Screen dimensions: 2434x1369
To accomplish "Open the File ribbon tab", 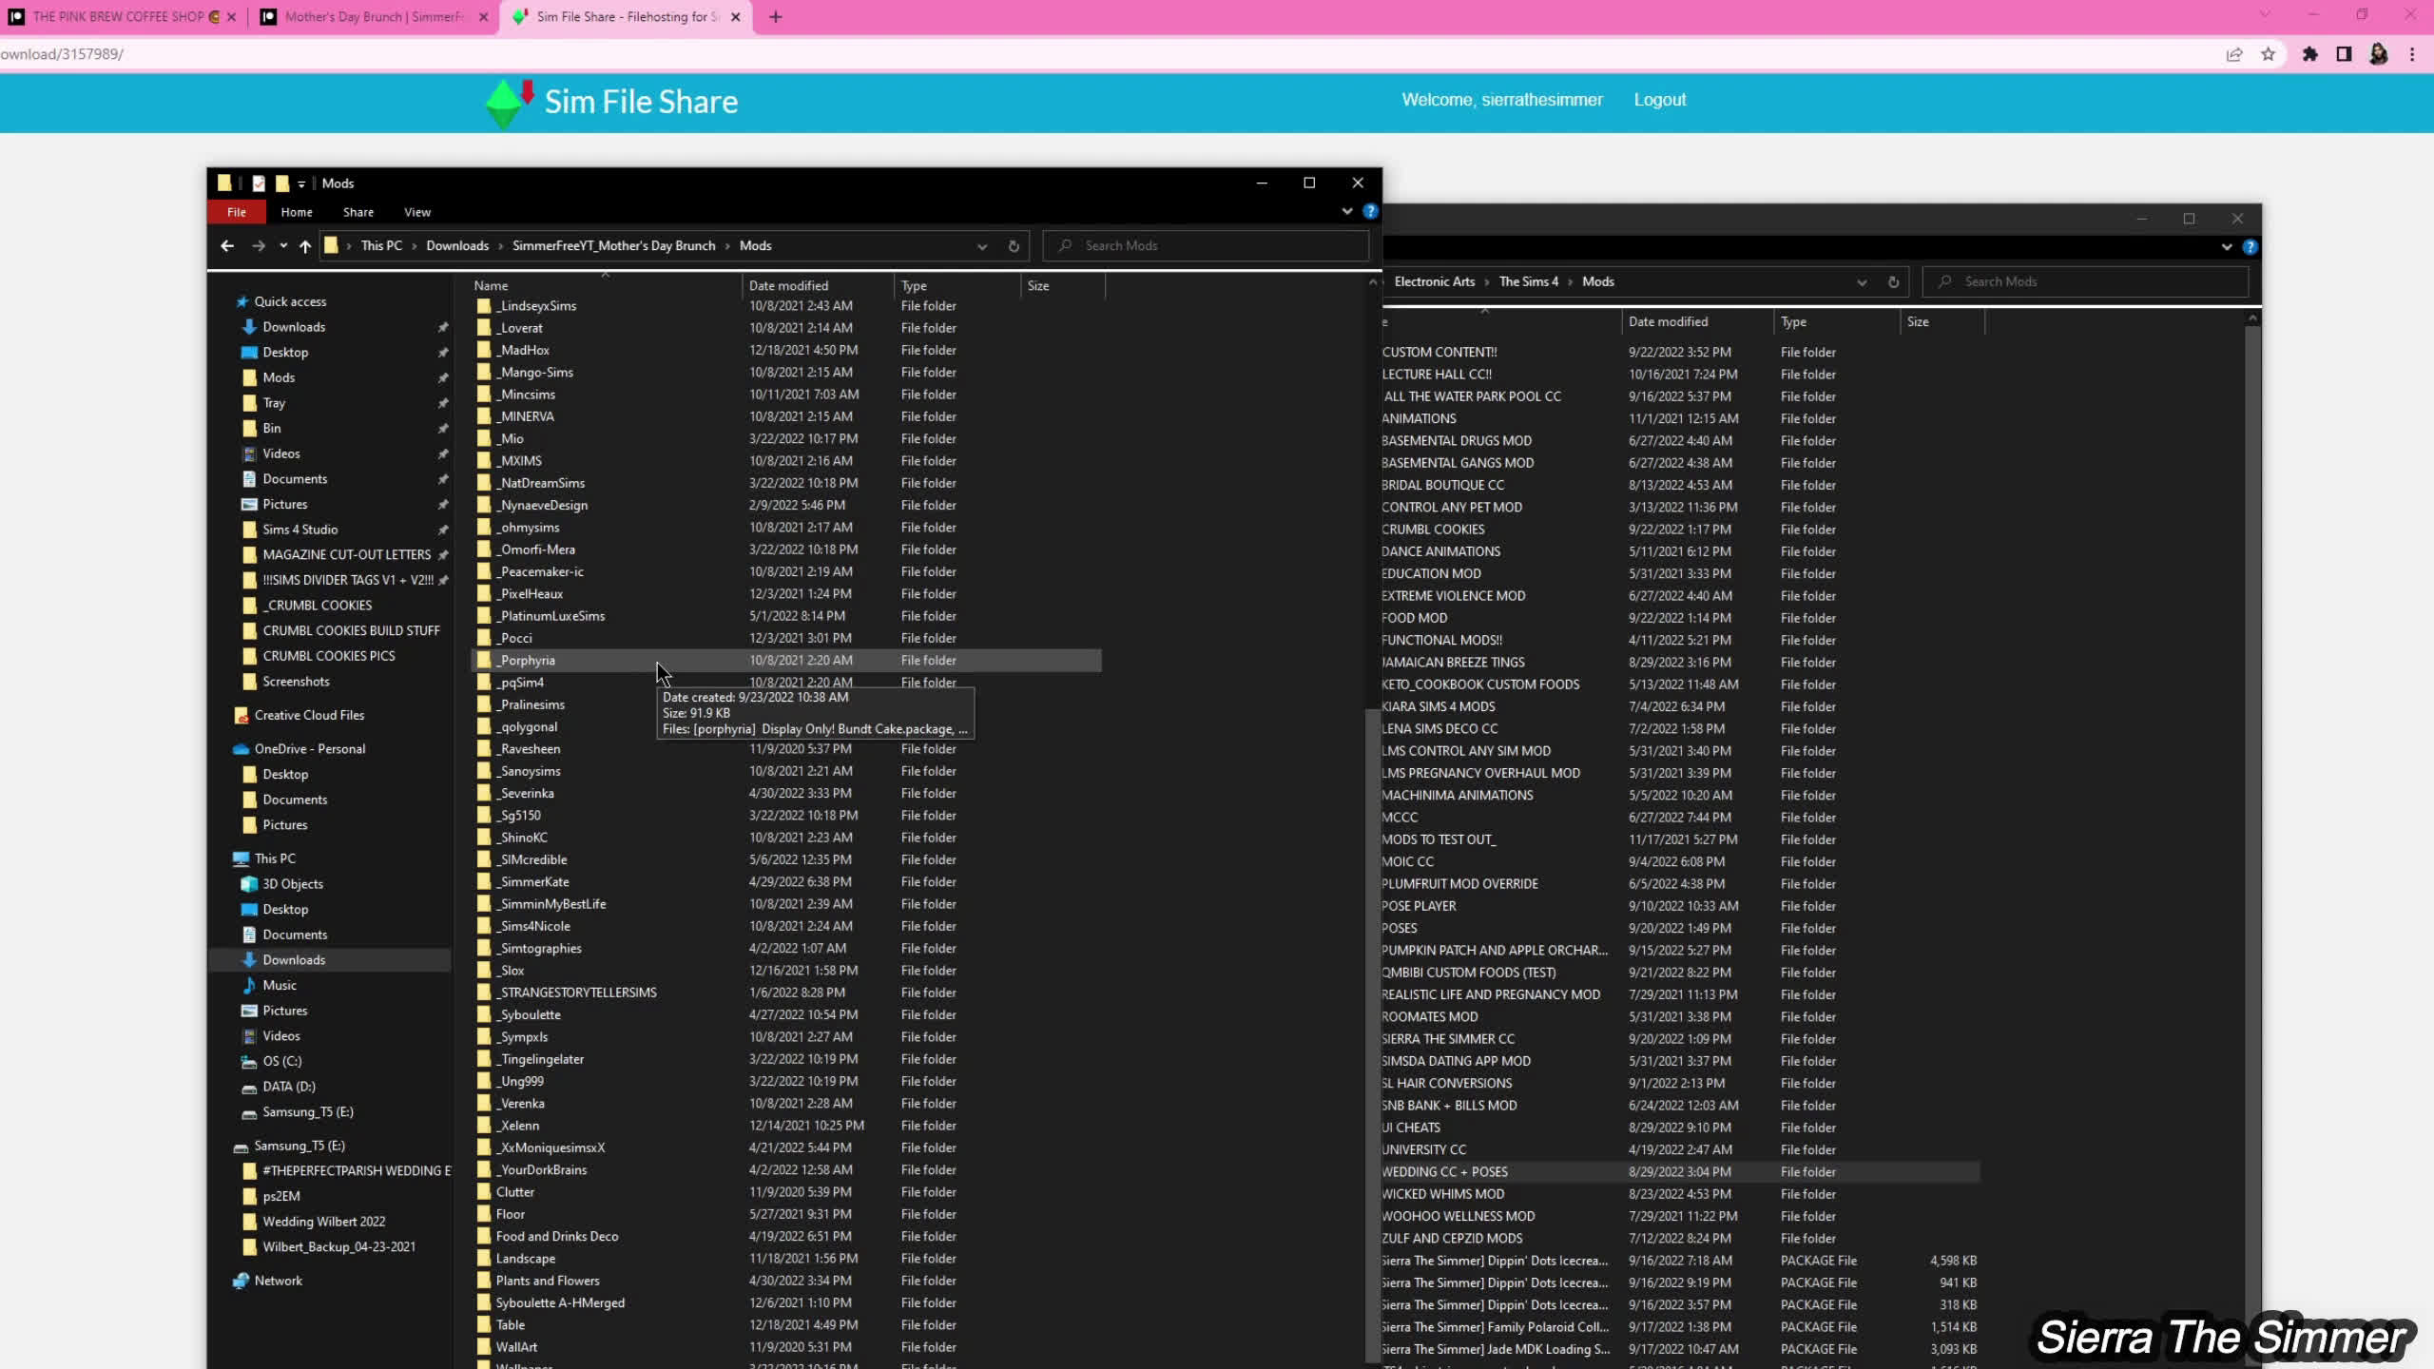I will coord(237,212).
